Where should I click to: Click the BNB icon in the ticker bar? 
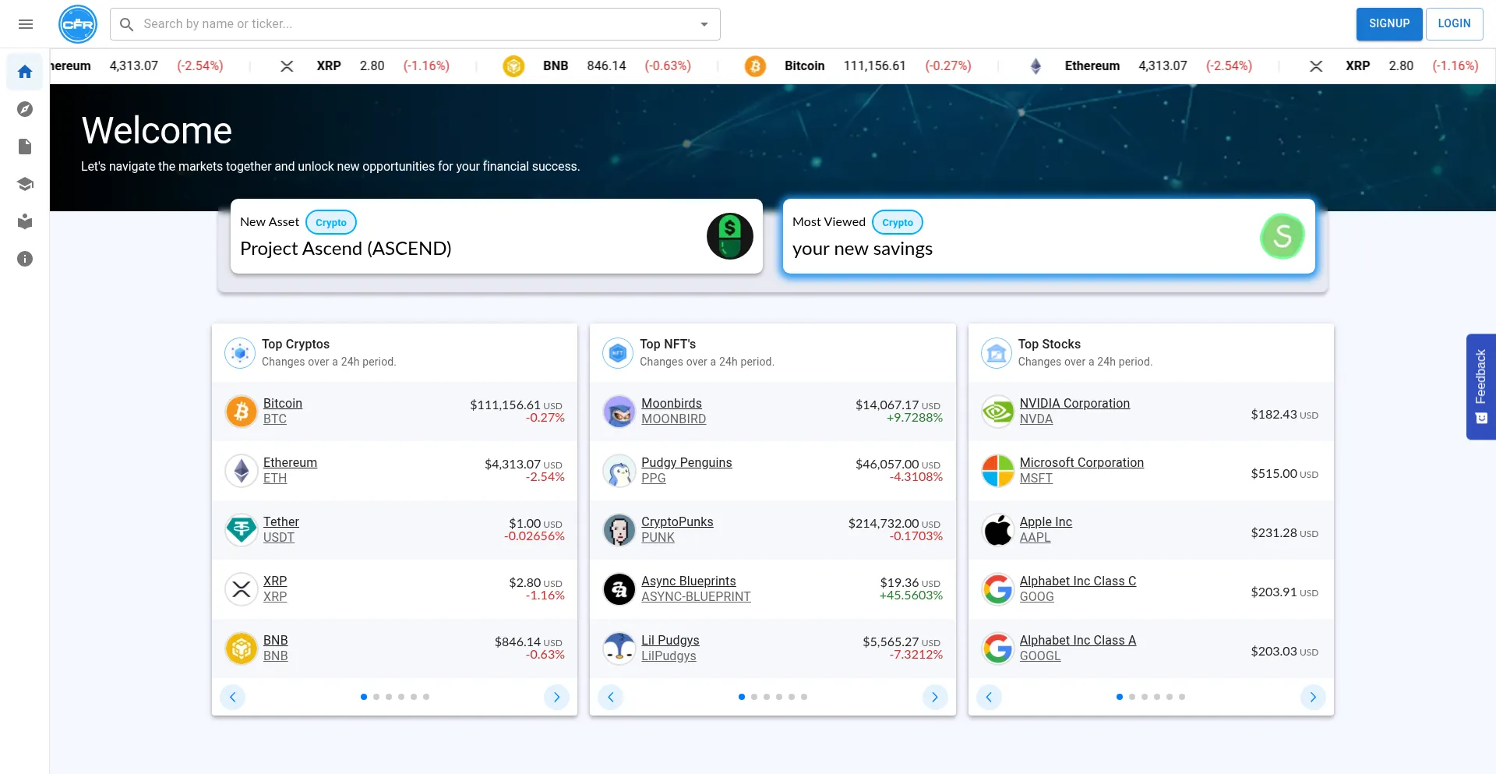point(513,66)
